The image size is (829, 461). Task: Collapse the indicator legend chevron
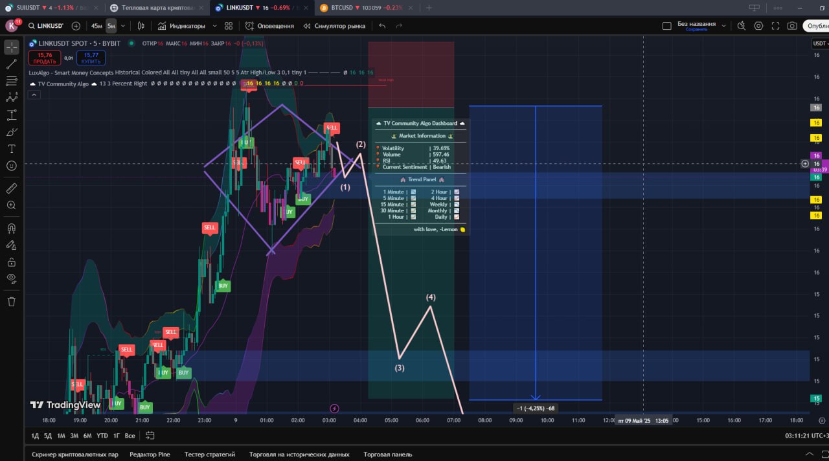click(x=34, y=95)
